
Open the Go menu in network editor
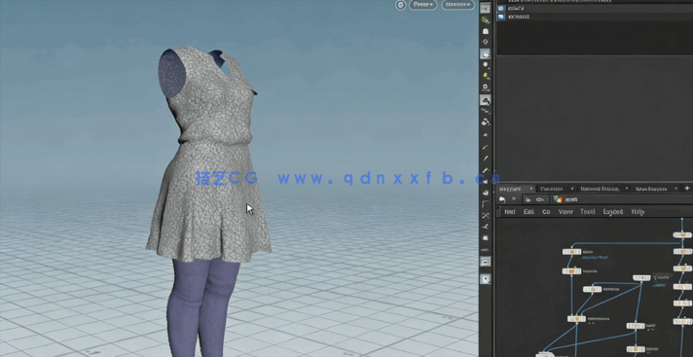(546, 212)
